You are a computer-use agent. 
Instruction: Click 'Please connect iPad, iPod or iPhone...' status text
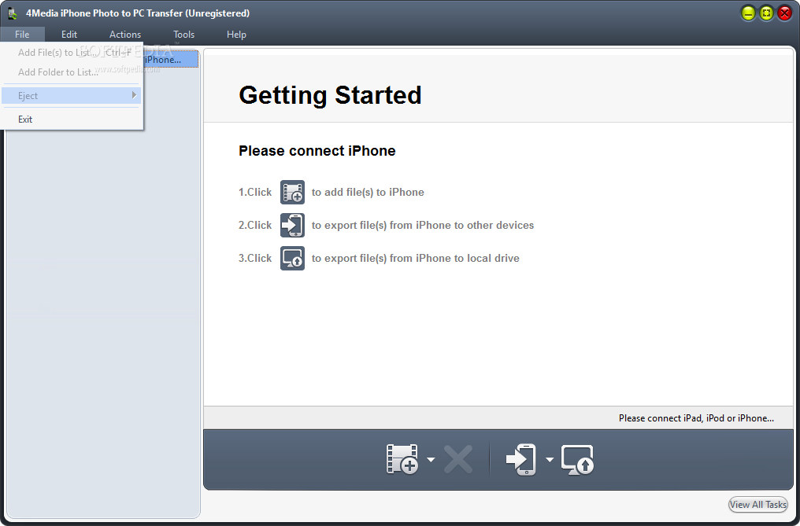696,418
